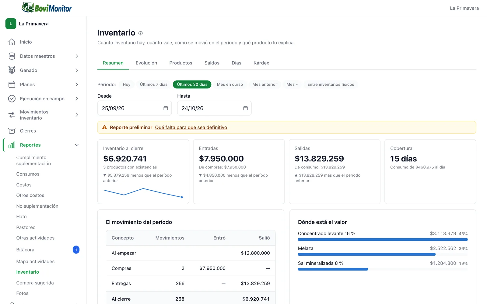
Task: Open the Pastoreo report
Action: tap(26, 227)
